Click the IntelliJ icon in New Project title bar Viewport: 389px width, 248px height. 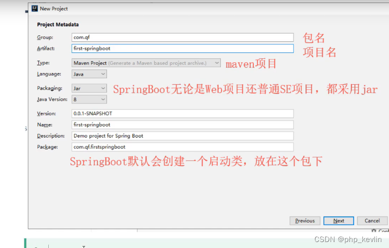pos(34,8)
